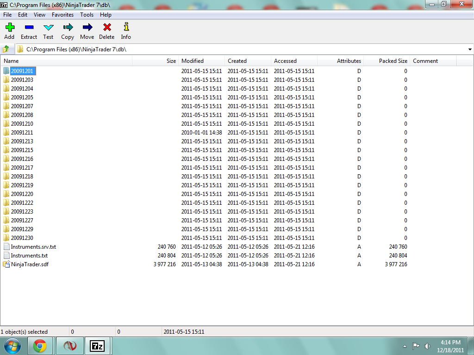The image size is (474, 355).
Task: Sort by the Accessed column header
Action: pos(294,61)
